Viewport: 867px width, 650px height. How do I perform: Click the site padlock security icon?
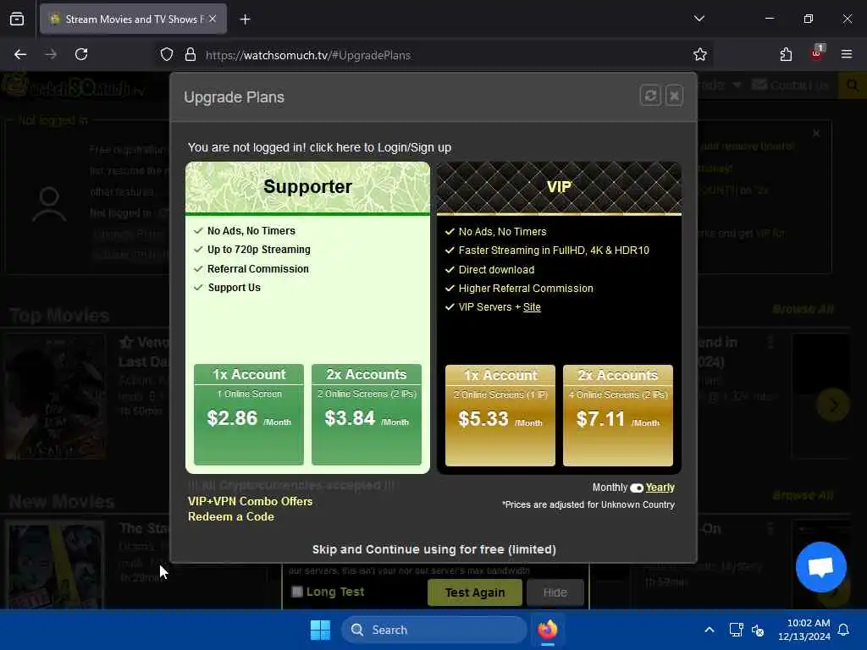pyautogui.click(x=191, y=55)
